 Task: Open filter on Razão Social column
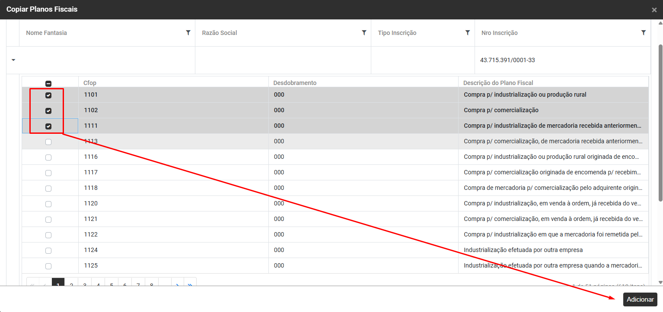coord(364,33)
